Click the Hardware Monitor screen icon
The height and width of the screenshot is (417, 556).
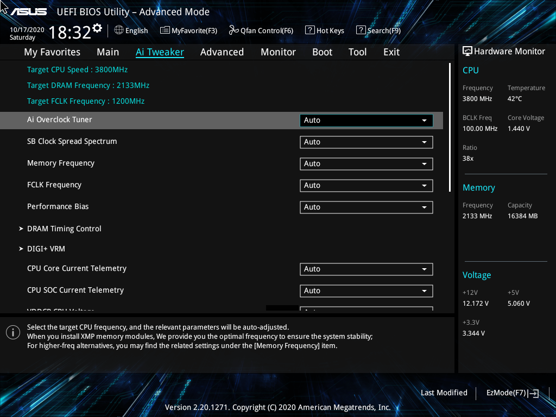tap(467, 52)
